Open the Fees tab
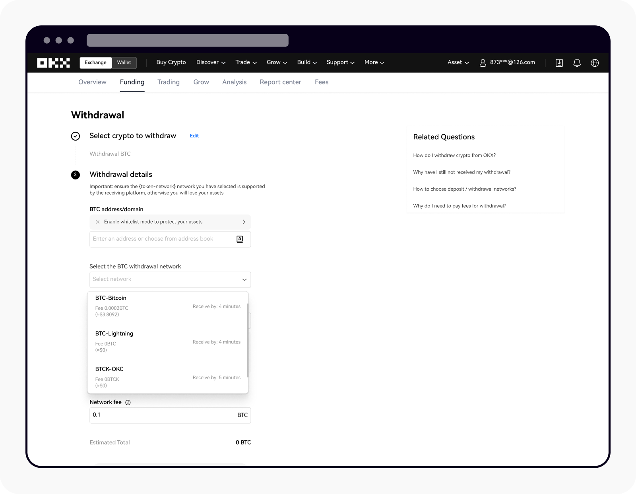636x494 pixels. 322,82
